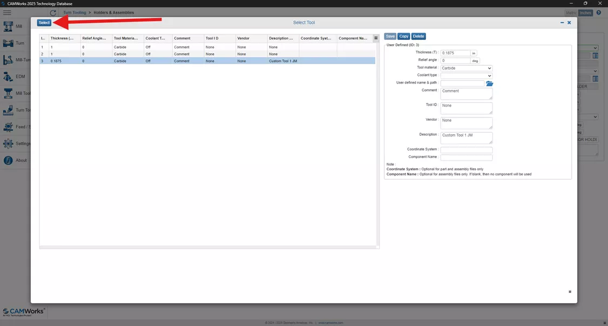
Task: Open the Mill-Turn section
Action: (8, 59)
